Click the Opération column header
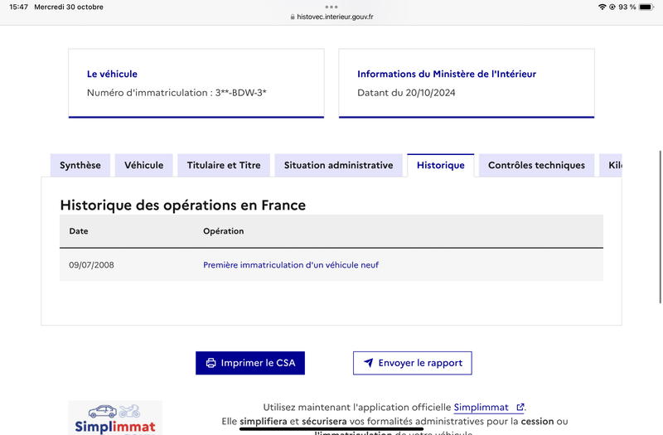The width and height of the screenshot is (663, 435). [x=223, y=231]
